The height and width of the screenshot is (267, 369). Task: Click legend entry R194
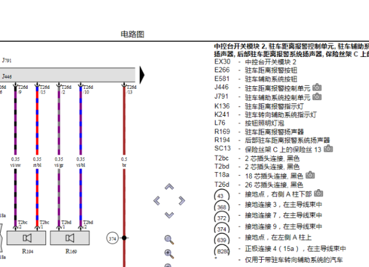coord(272,140)
